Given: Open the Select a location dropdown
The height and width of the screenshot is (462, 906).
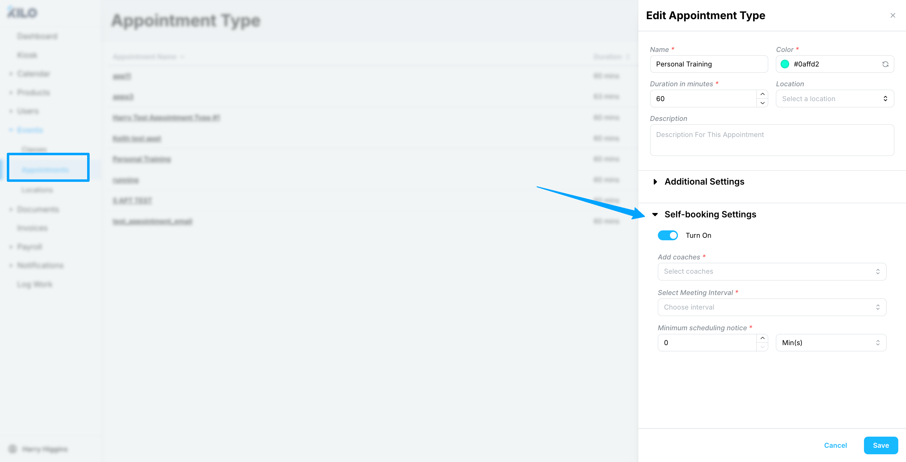Looking at the screenshot, I should [834, 99].
